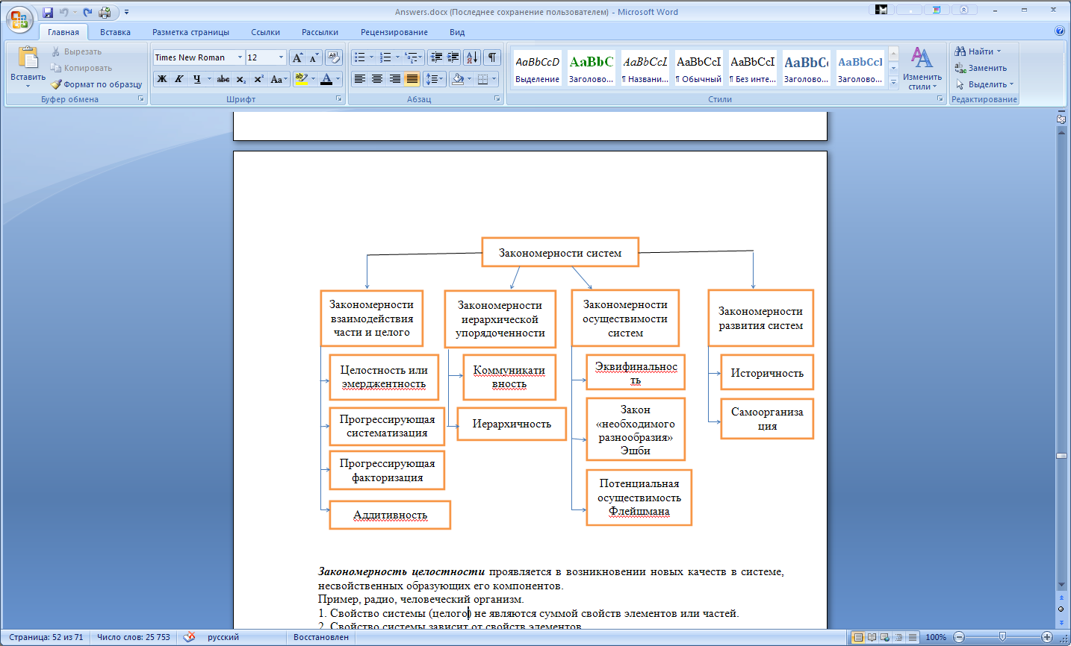Screen dimensions: 1071x646
Task: Toggle underline (Ч) formatting
Action: pyautogui.click(x=196, y=79)
